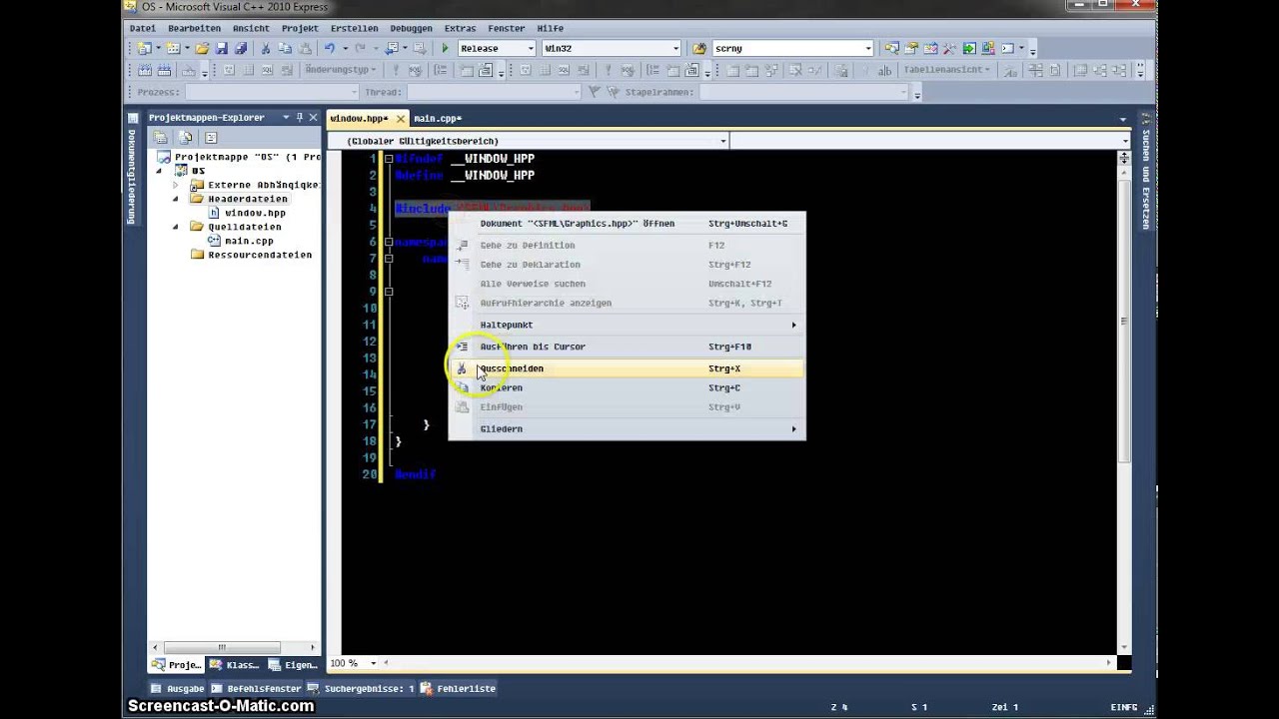Expand the Externe Abhängigkeiten node
This screenshot has width=1279, height=719.
[176, 185]
